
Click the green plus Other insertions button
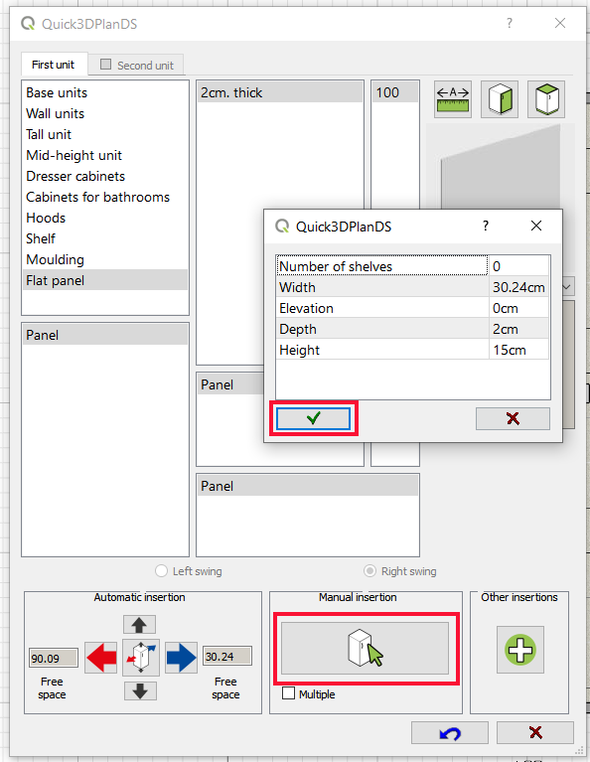tap(520, 650)
